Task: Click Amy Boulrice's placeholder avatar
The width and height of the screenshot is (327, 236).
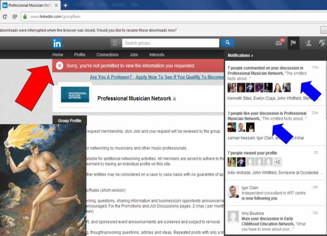Action: coord(233,217)
